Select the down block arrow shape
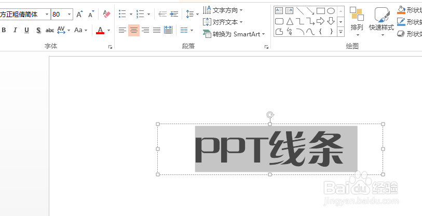Screen dimensions: 422x216 point(331,21)
